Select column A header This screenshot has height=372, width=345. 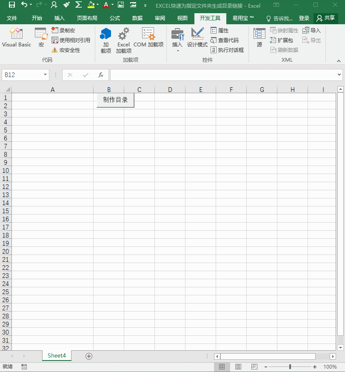tap(53, 90)
